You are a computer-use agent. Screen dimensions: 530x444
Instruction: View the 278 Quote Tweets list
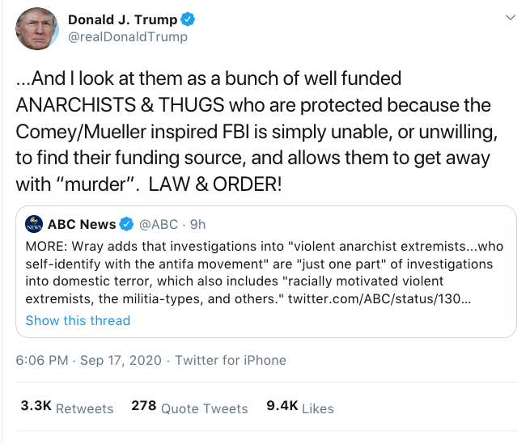pos(189,408)
